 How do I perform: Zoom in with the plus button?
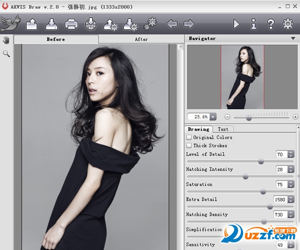295,117
